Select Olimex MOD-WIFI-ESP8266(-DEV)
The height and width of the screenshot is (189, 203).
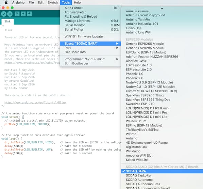pos(162,91)
